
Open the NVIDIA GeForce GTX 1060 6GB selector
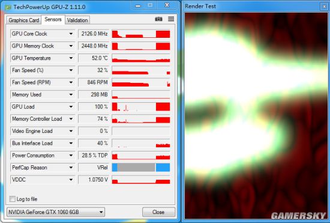(x=56, y=212)
